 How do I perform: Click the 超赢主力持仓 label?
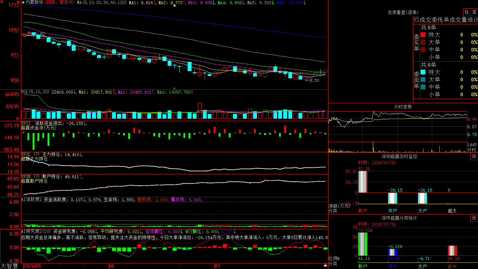click(x=34, y=159)
